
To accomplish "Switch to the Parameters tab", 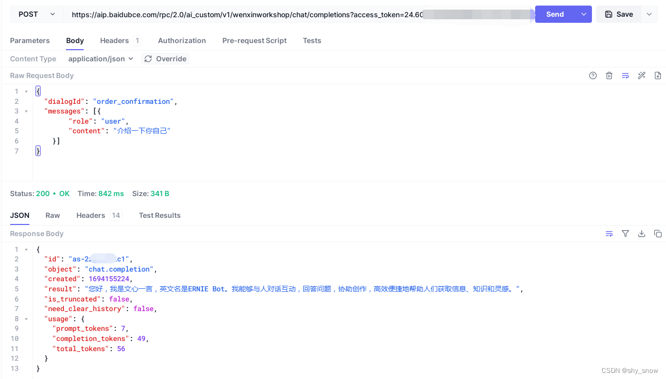I will (30, 41).
